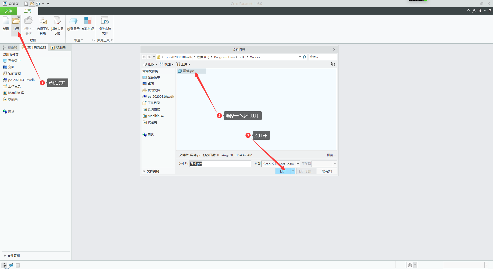Click binoculars search icon in status bar

[410, 265]
